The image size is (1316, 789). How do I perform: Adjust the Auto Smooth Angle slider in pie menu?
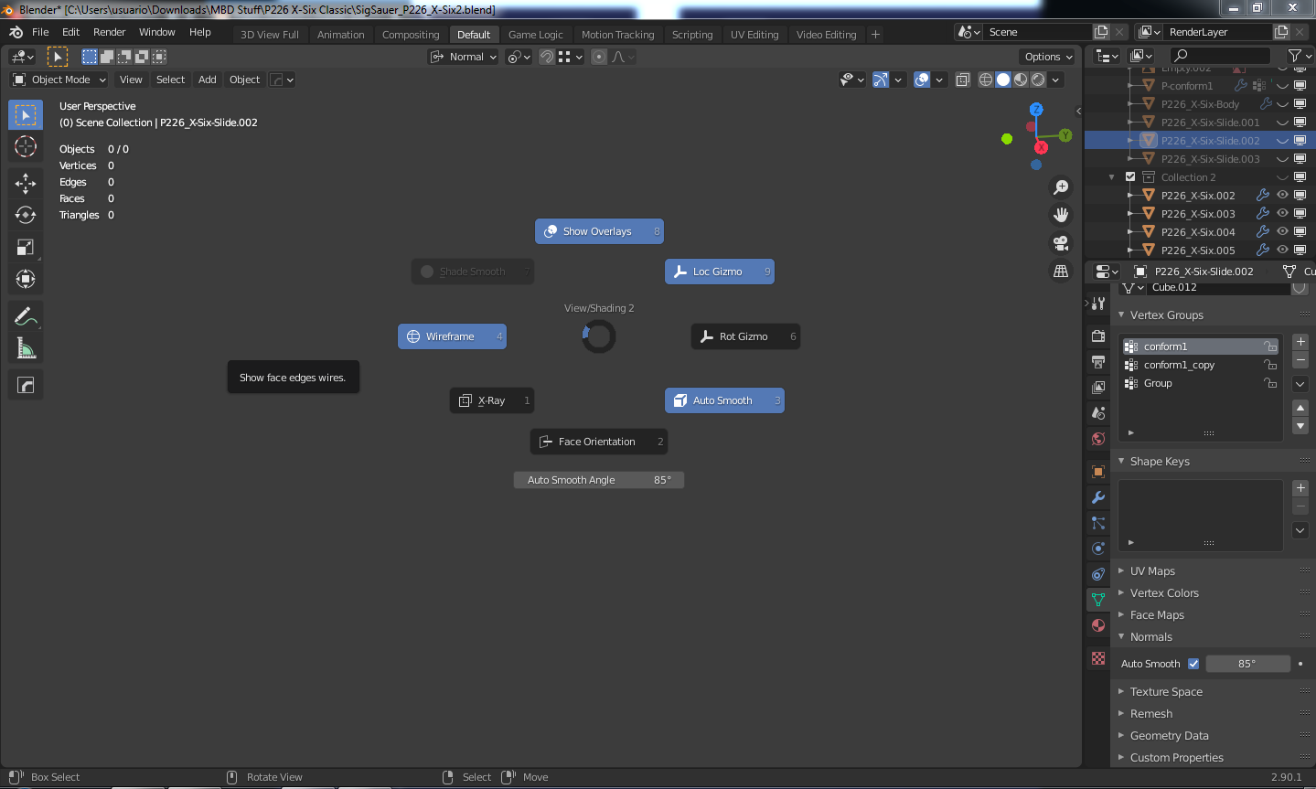click(x=599, y=480)
